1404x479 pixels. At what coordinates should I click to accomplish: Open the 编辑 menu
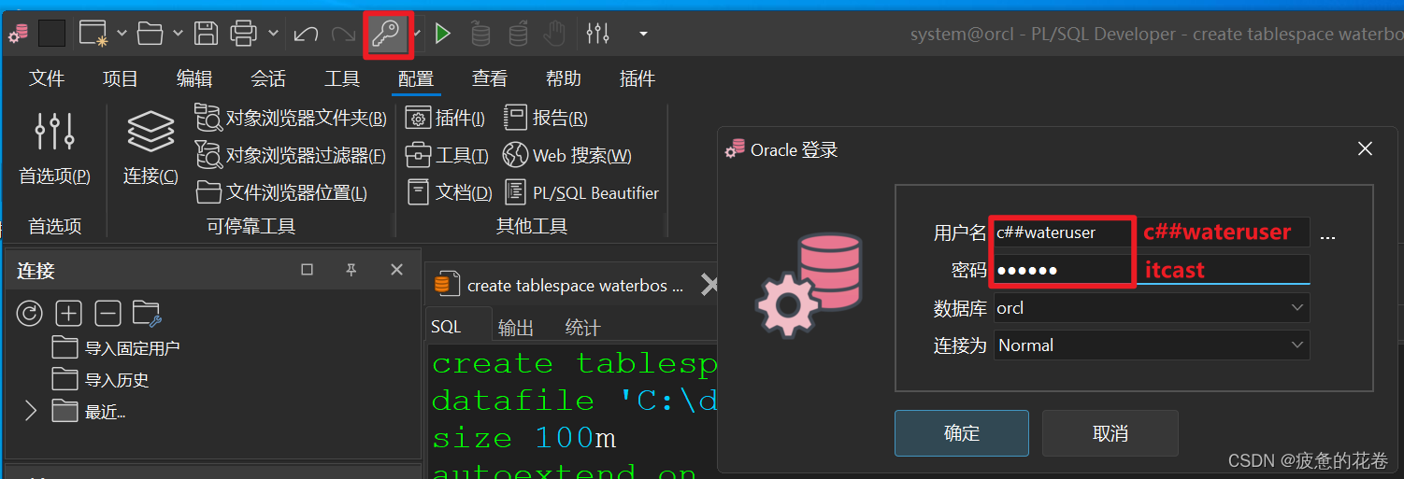coord(194,79)
